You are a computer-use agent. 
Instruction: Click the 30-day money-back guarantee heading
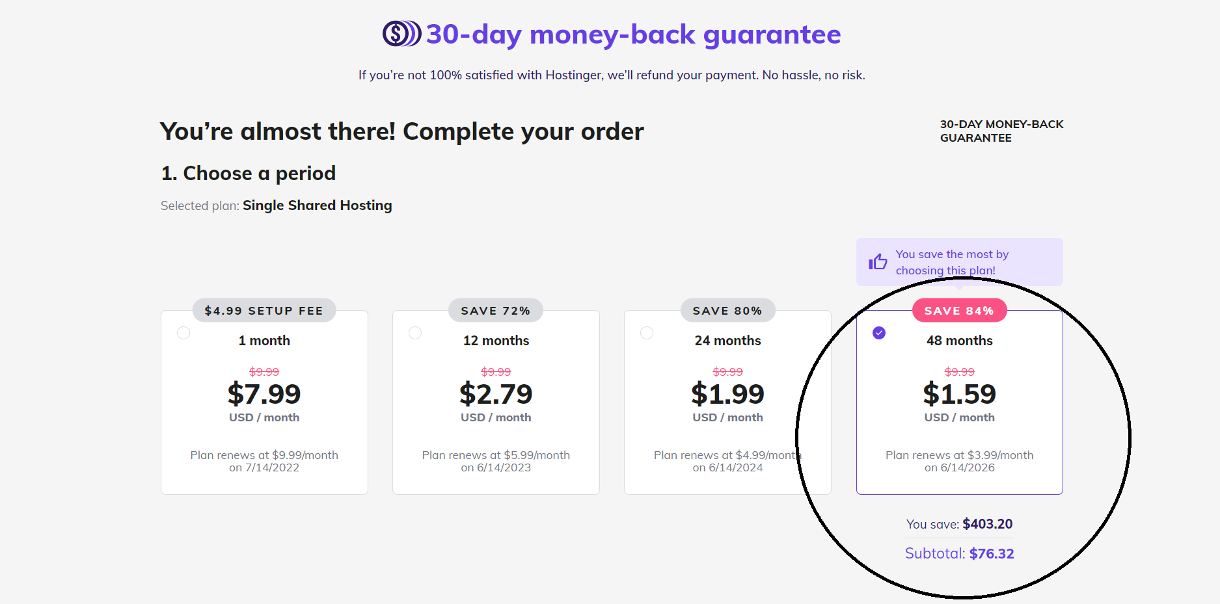click(x=633, y=34)
